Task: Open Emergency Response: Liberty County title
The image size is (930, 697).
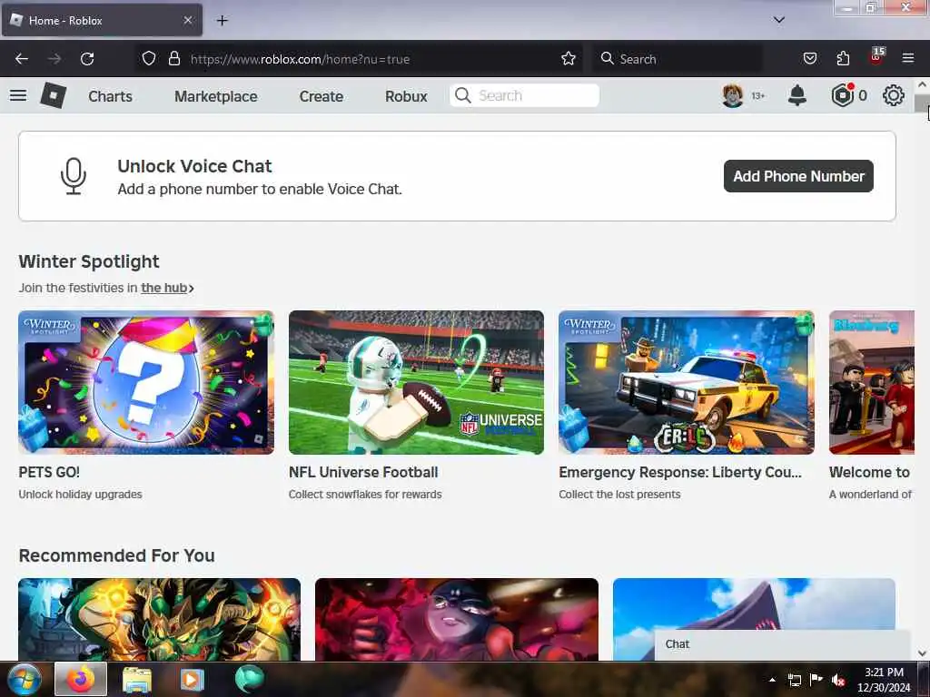Action: [680, 472]
